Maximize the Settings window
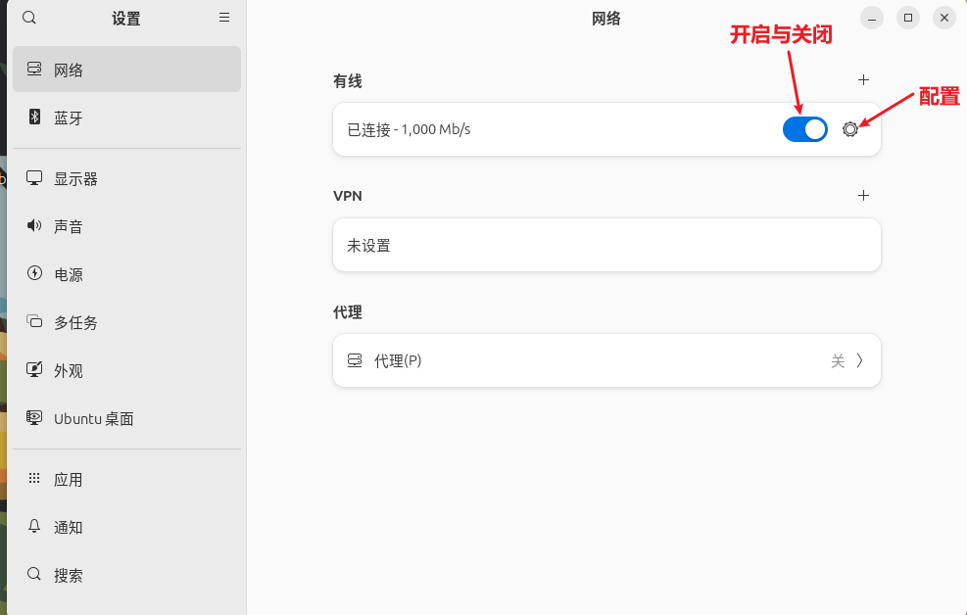This screenshot has height=615, width=967. (908, 18)
